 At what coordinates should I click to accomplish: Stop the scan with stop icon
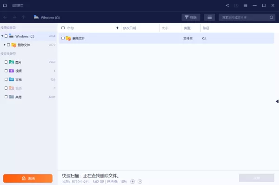pos(133,181)
